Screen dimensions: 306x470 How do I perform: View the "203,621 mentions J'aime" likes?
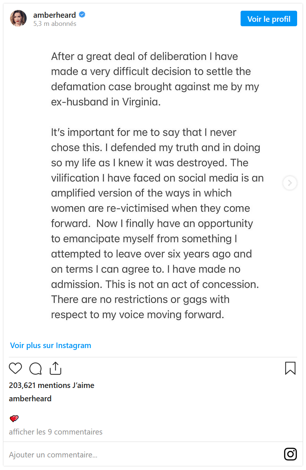coord(52,385)
